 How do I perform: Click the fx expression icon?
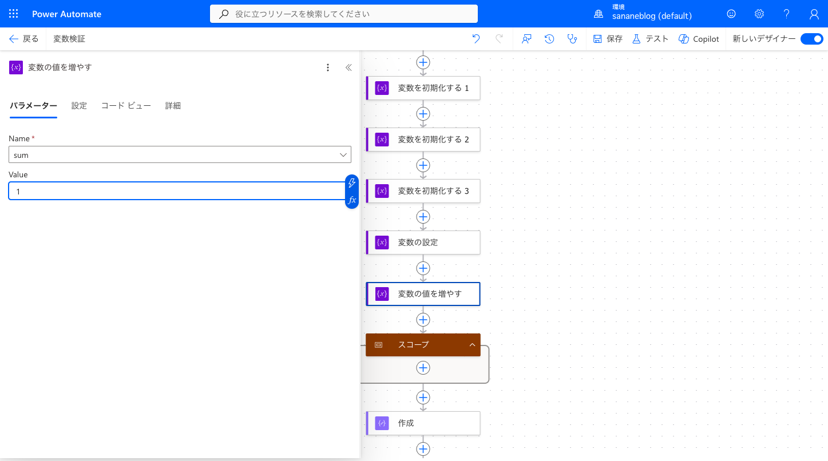[x=352, y=200]
